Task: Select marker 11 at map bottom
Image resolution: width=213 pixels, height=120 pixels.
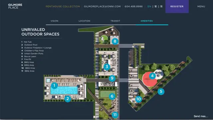Action: pos(115,115)
